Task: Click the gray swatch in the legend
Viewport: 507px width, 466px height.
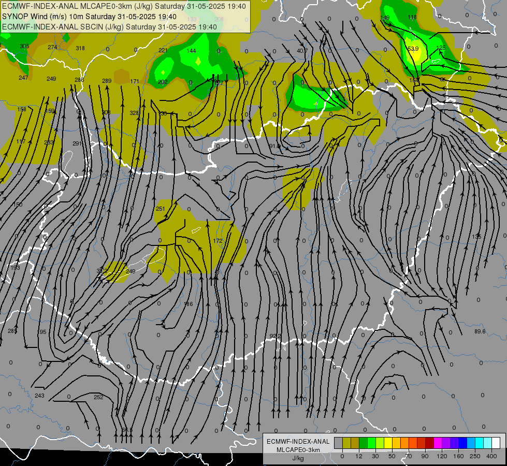Action: 339,443
